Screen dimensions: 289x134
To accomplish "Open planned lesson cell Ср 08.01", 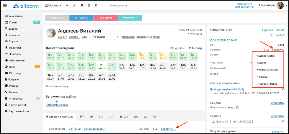I will 122,67.
